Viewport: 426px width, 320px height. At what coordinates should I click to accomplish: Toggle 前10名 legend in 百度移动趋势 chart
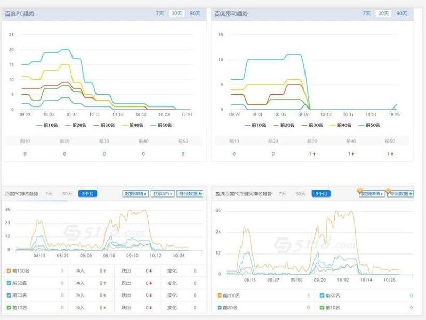[x=255, y=125]
